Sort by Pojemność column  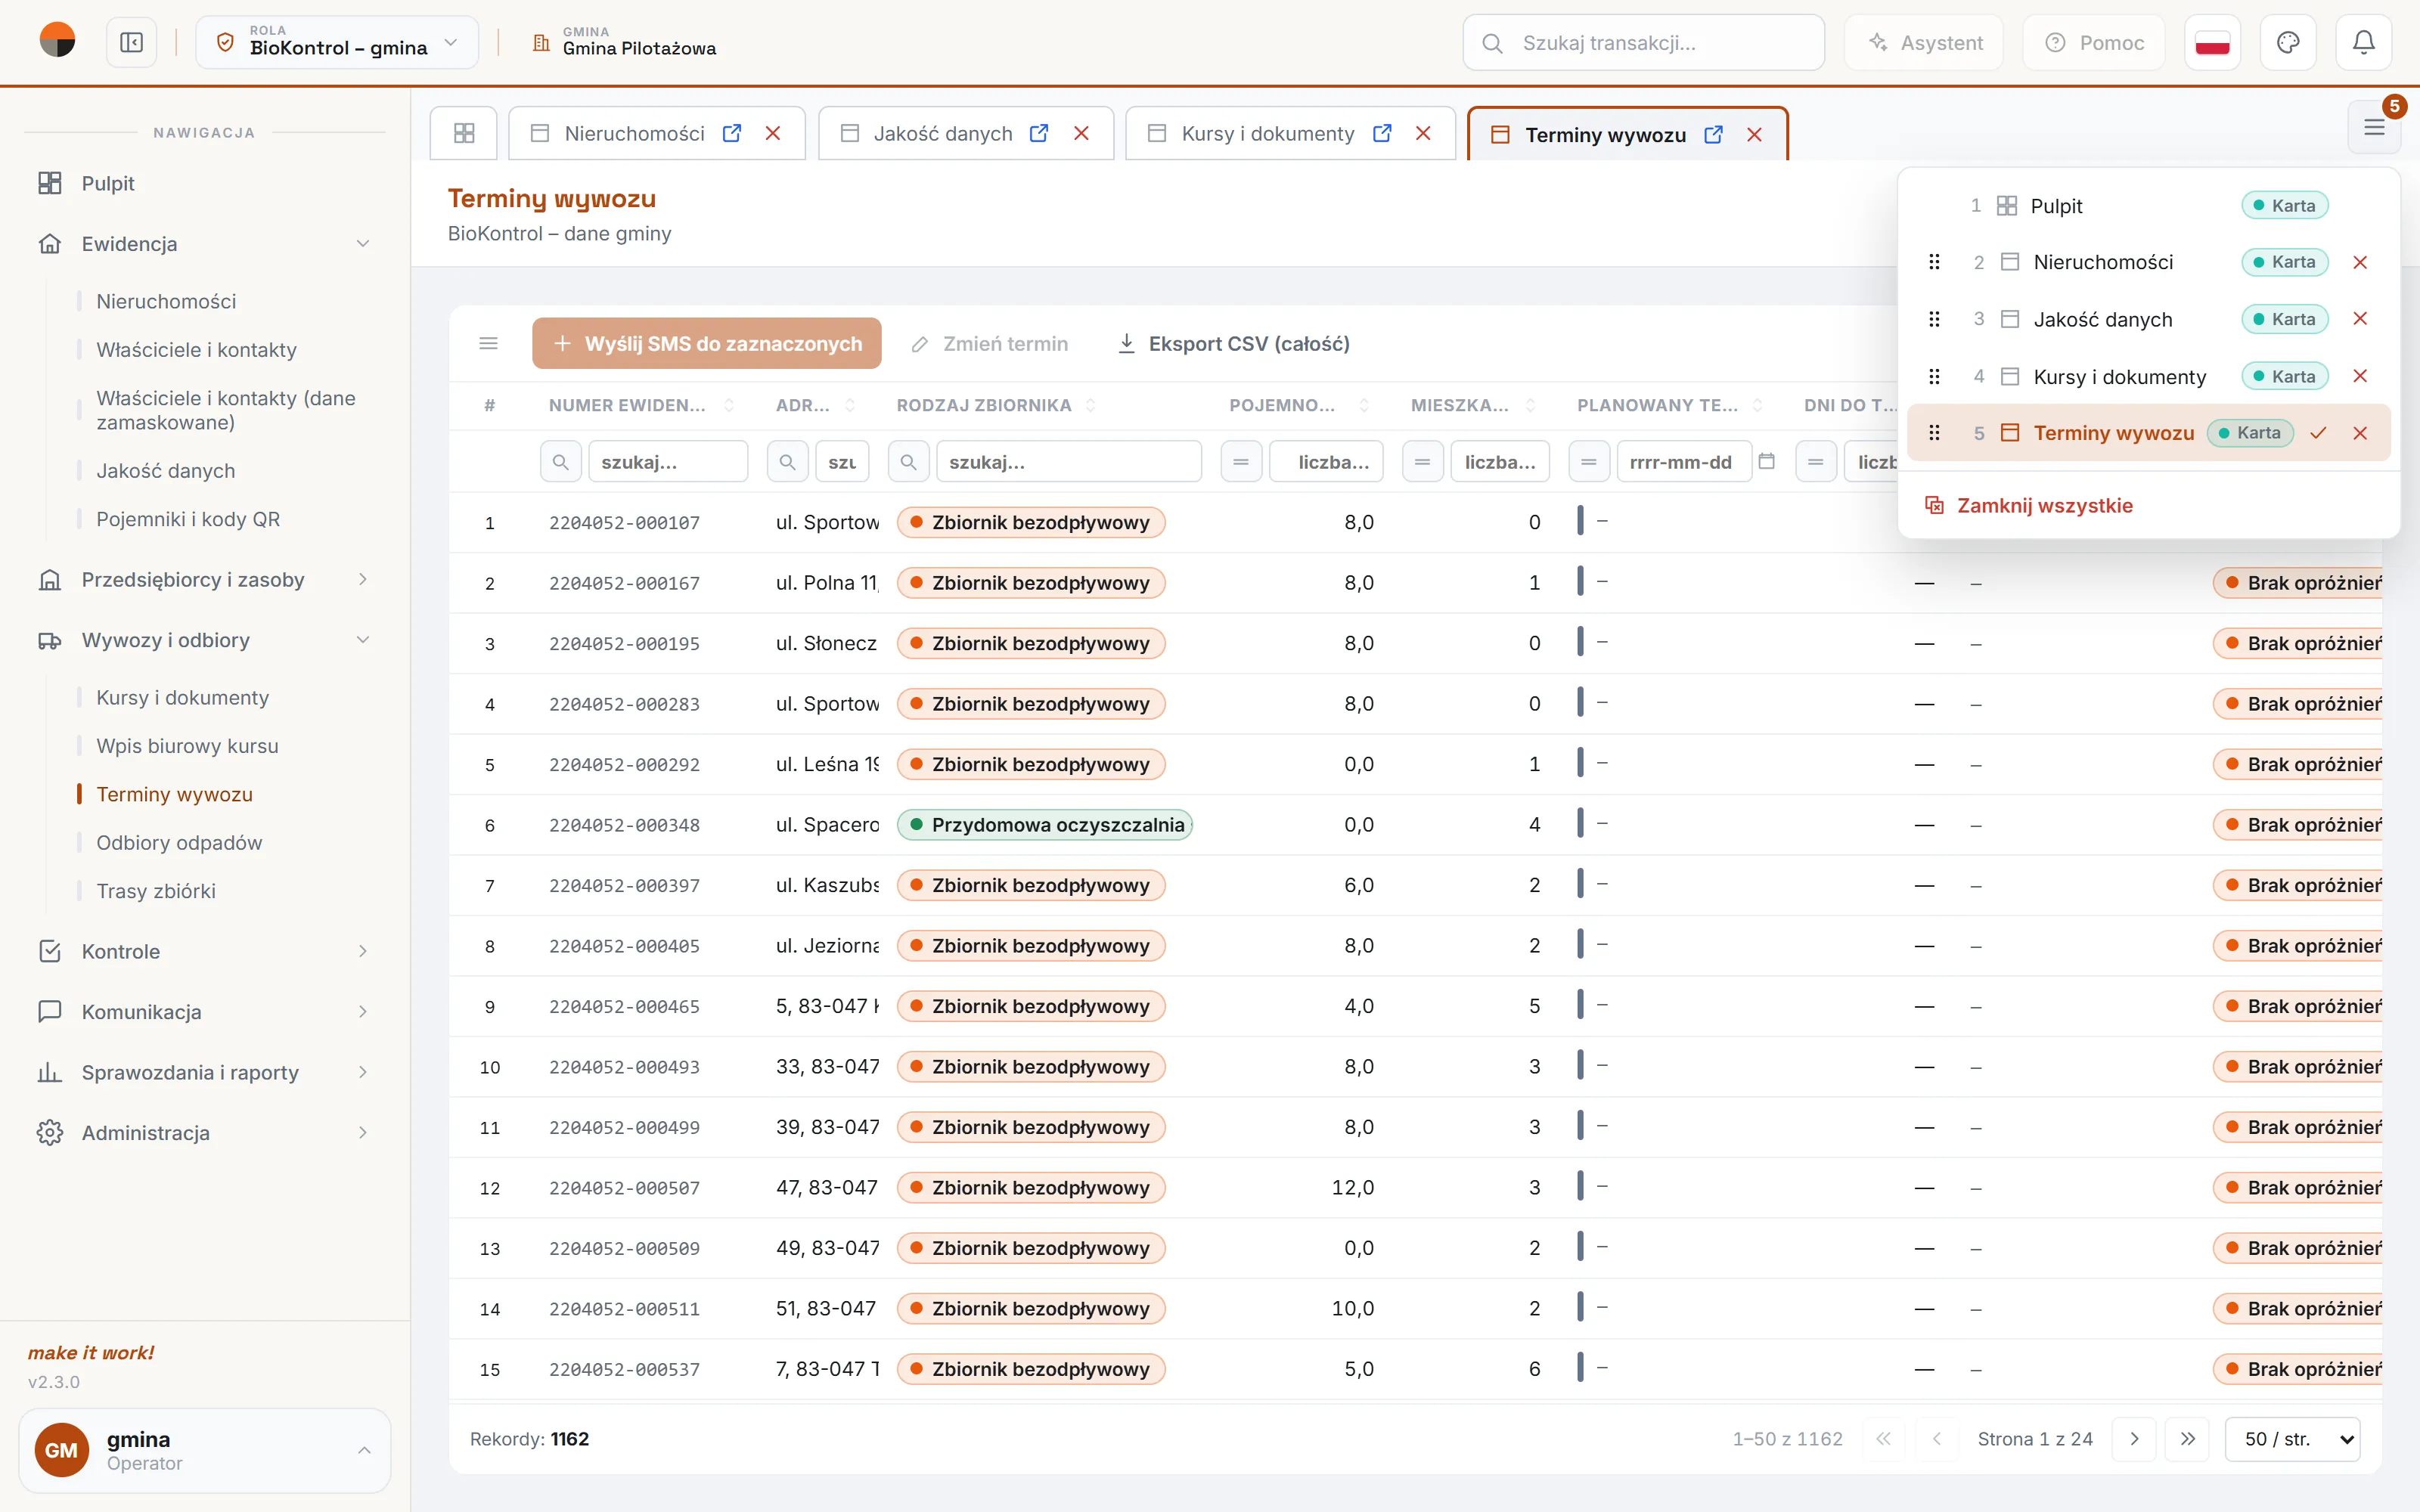1364,405
